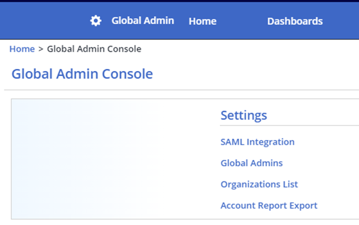Click the Global Admin Console page heading
The image size is (359, 225).
click(82, 74)
